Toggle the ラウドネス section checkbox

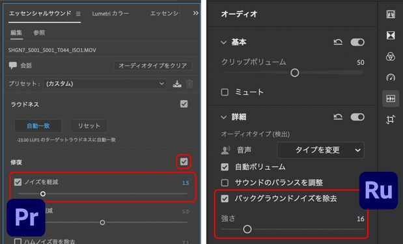click(x=184, y=104)
